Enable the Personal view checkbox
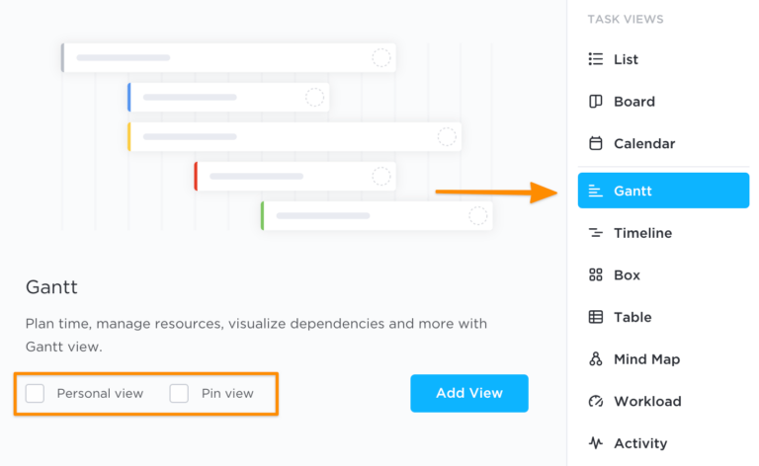 click(x=36, y=394)
